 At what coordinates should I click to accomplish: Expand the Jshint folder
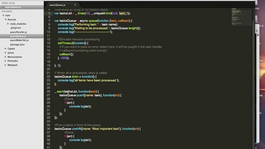click(5, 53)
